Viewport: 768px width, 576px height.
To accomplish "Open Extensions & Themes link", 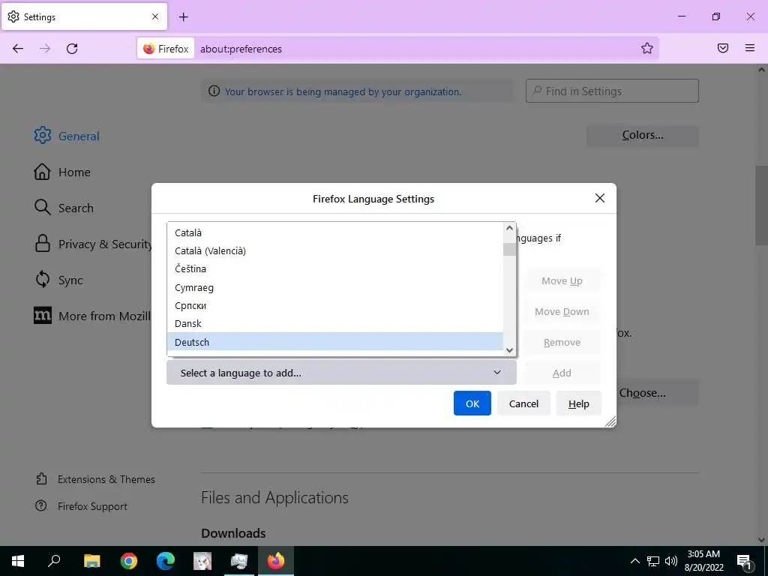I will coord(95,479).
